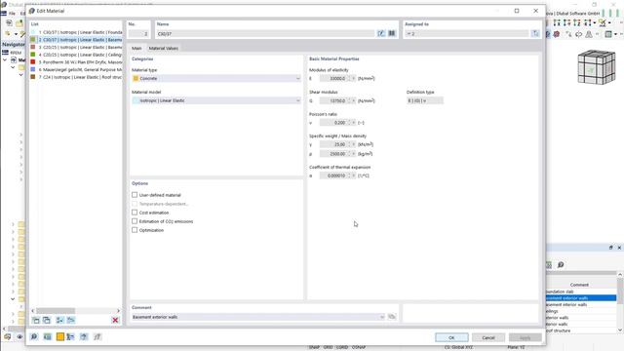
Task: Click the first X-axis view icon in toolbar
Action: pyautogui.click(x=557, y=23)
